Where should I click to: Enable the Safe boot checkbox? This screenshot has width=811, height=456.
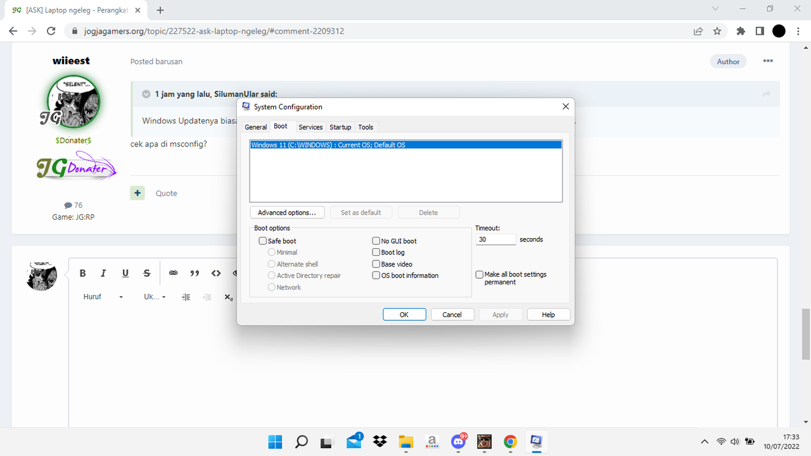coord(263,241)
